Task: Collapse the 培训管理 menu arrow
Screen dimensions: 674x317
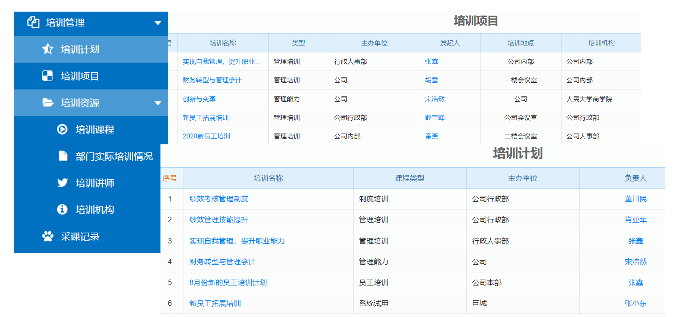Action: click(158, 23)
